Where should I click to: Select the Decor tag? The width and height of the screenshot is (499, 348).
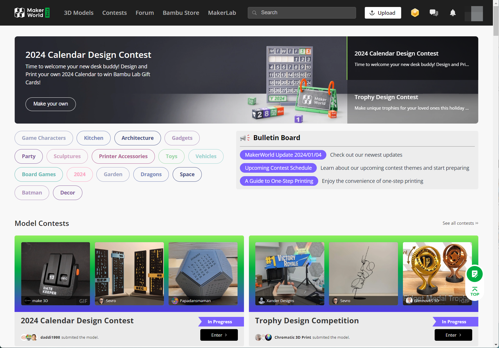click(x=68, y=193)
